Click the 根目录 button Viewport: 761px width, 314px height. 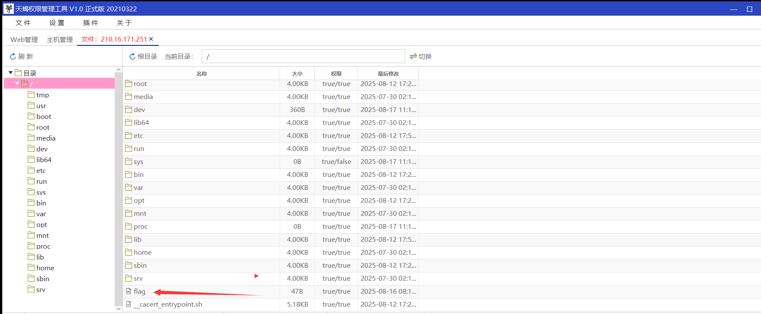pos(143,56)
